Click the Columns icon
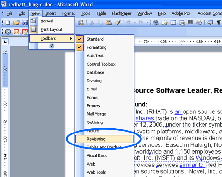The image size is (222, 177). click(190, 22)
